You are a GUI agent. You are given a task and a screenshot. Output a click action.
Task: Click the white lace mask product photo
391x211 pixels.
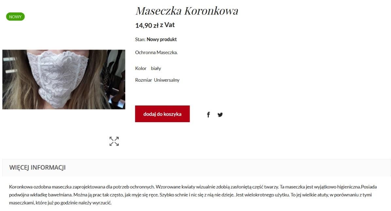point(64,79)
